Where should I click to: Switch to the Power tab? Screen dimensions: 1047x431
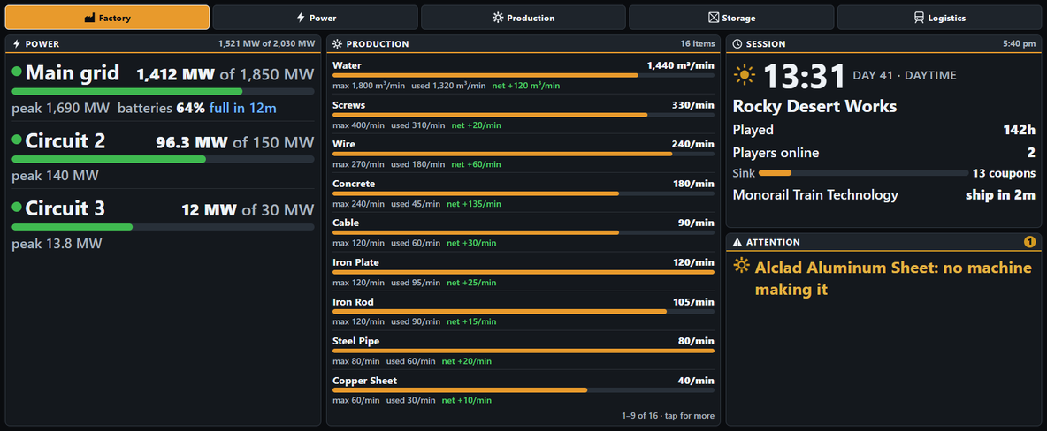(x=315, y=18)
